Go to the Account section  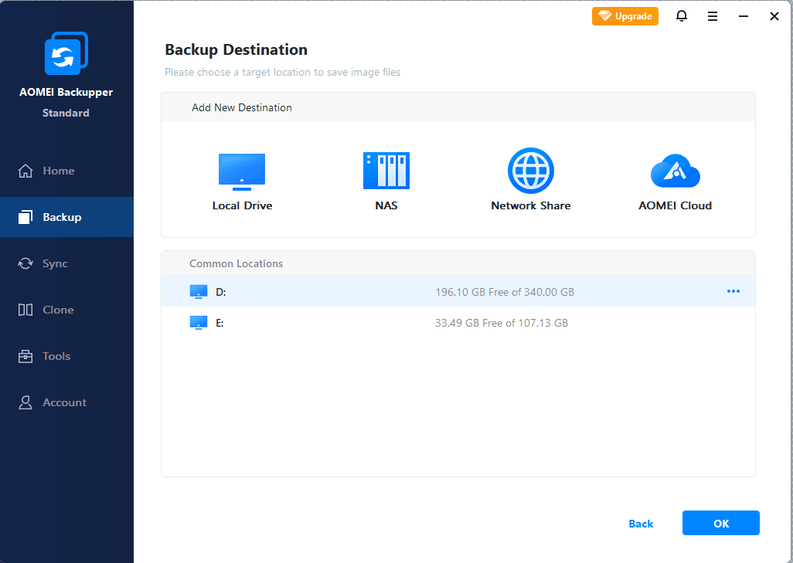pos(64,402)
